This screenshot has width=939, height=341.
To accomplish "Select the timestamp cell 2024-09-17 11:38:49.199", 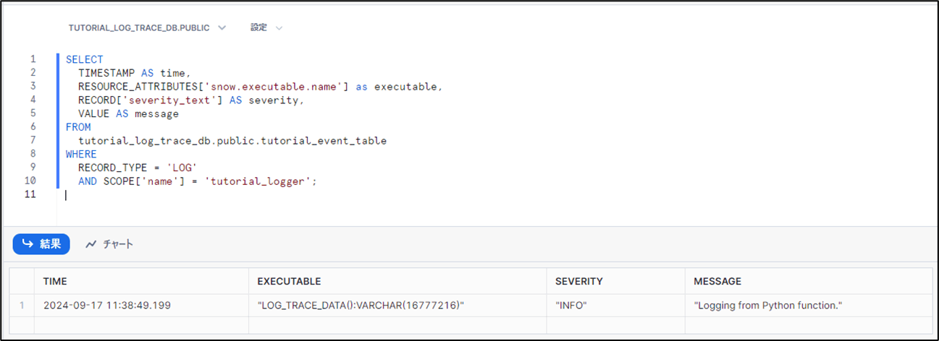I will pyautogui.click(x=107, y=306).
